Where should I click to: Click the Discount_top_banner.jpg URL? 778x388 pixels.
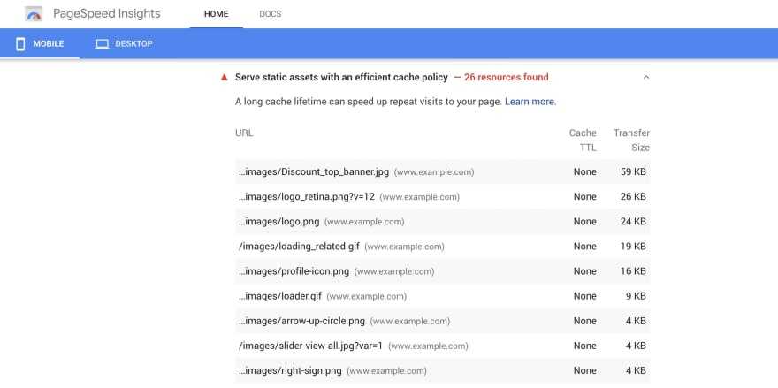pyautogui.click(x=313, y=172)
